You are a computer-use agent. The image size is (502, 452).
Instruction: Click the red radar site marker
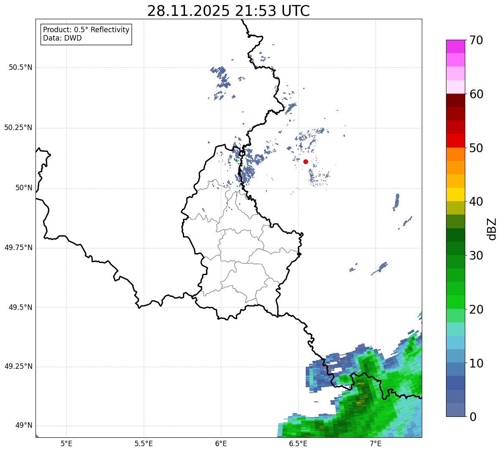(x=306, y=161)
